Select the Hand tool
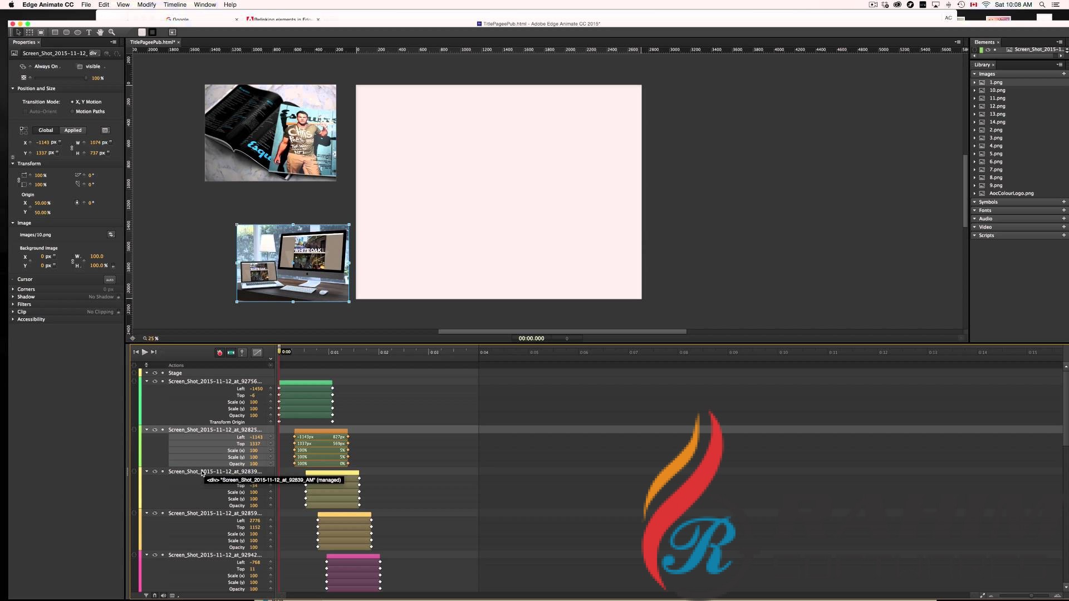Viewport: 1069px width, 601px height. click(x=100, y=32)
